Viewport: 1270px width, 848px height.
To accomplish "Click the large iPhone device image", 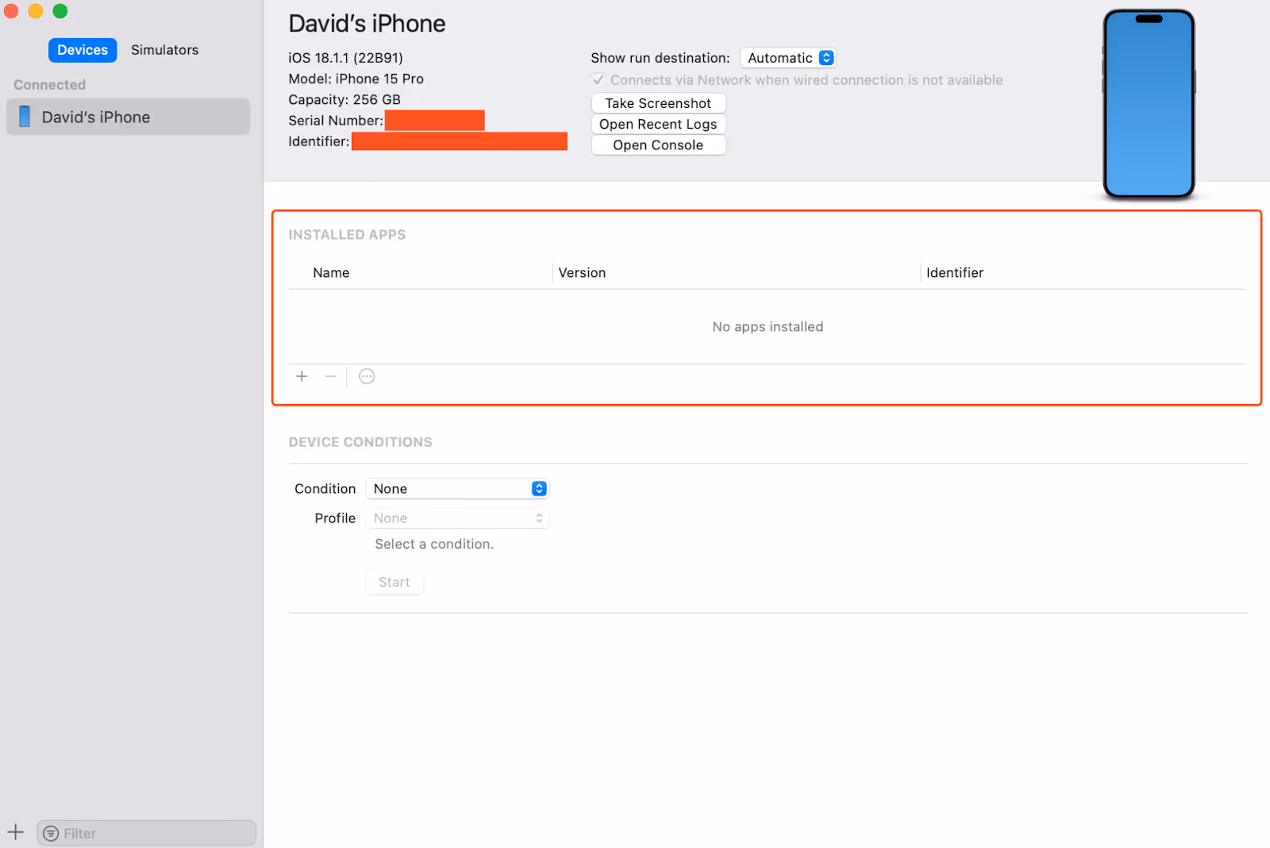I will (x=1149, y=104).
